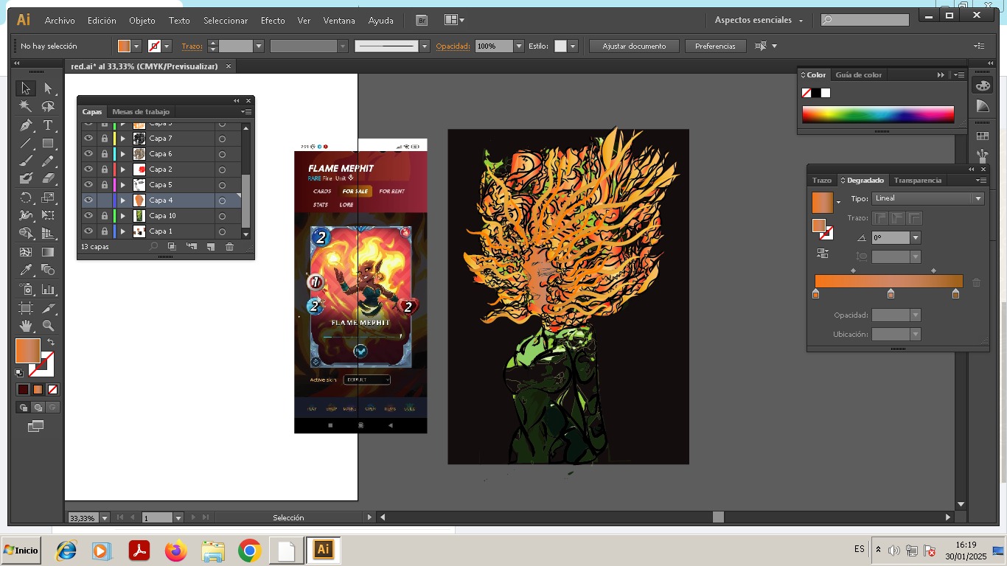Click the color spectrum bar in Color panel
This screenshot has height=566, width=1007.
878,114
